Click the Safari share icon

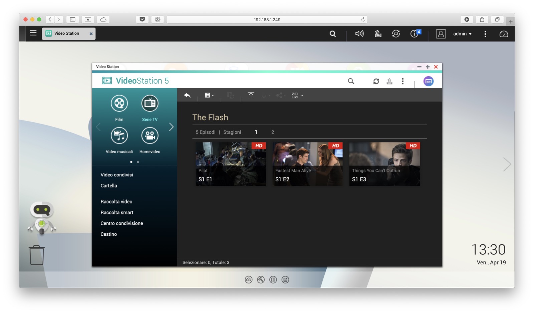482,19
